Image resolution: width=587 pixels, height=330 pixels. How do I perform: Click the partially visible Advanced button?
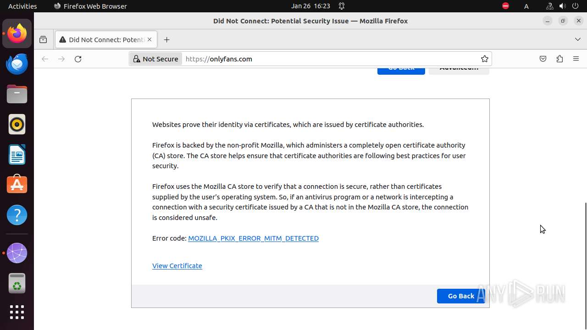[459, 71]
